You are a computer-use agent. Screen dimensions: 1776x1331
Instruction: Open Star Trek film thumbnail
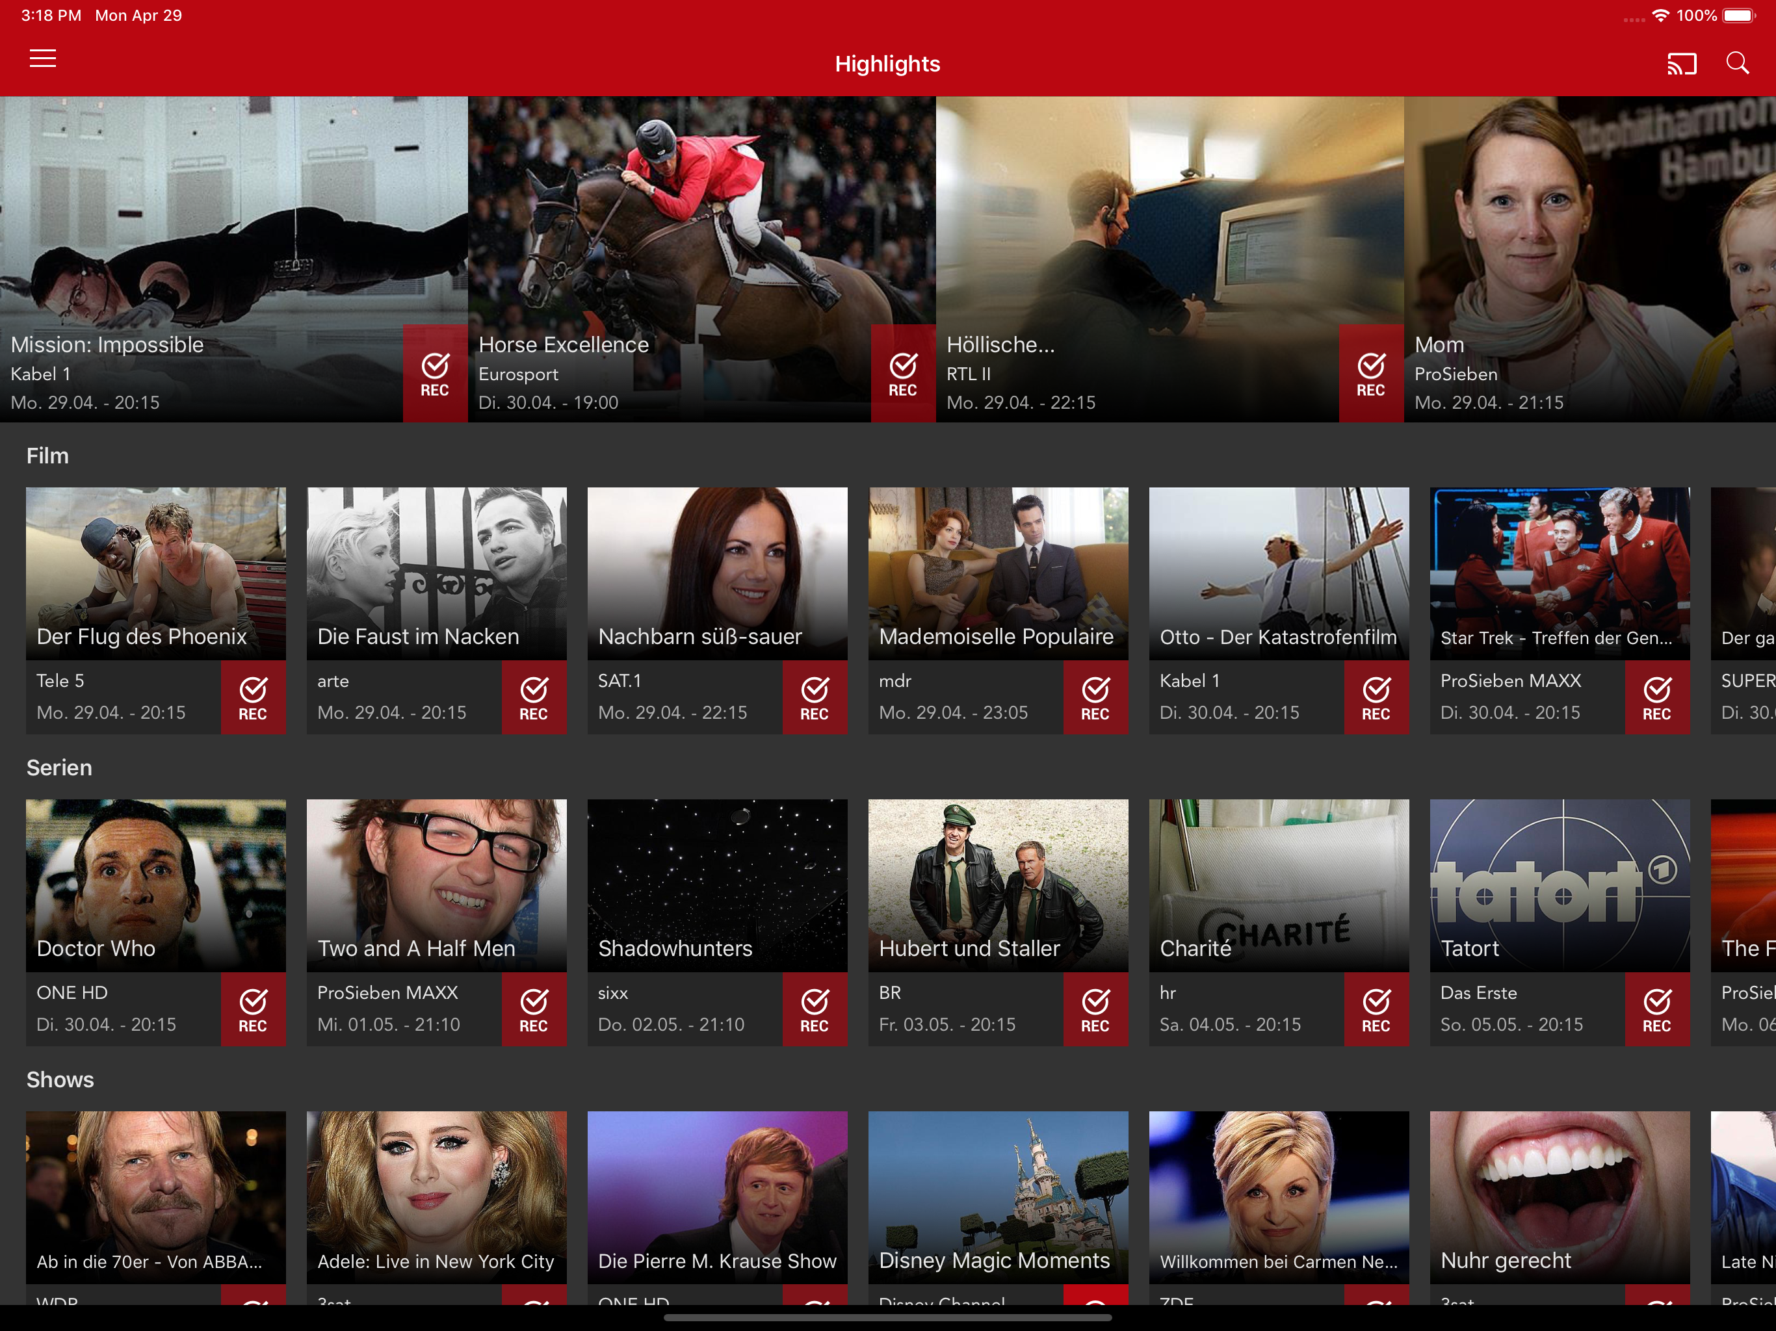pos(1560,573)
